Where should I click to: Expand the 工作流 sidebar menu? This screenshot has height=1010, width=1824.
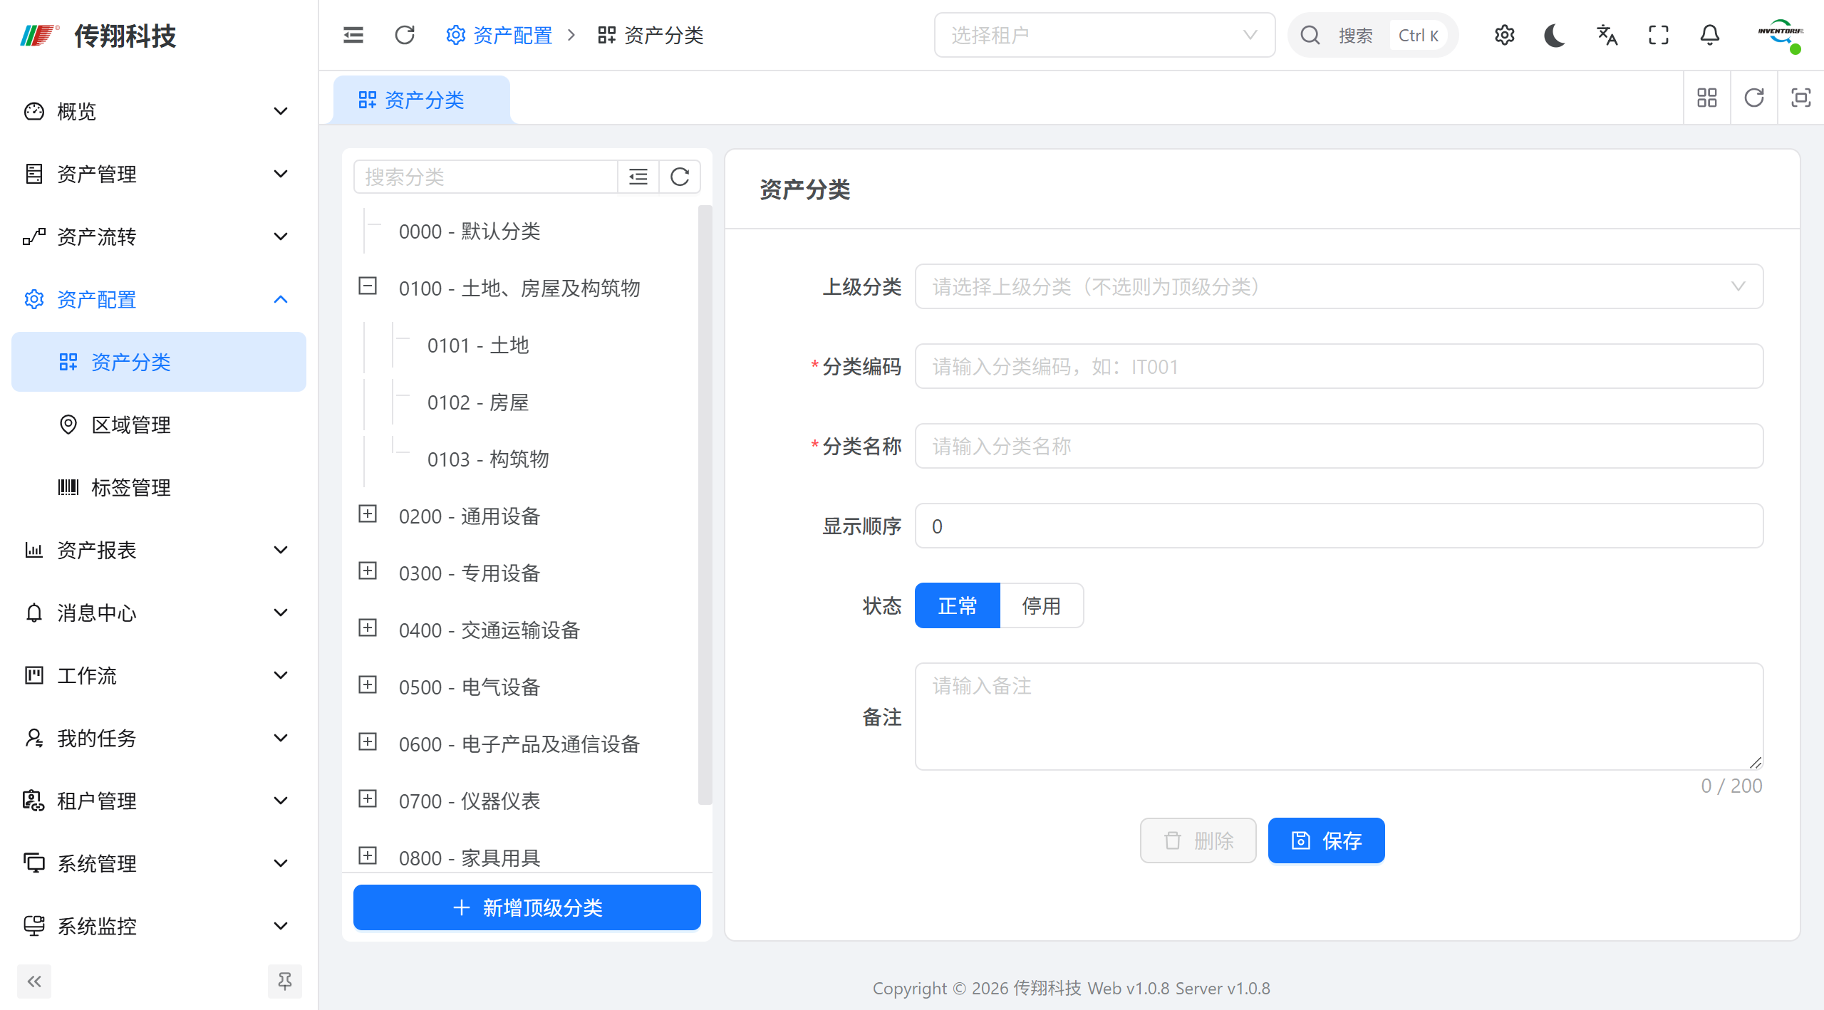tap(158, 675)
